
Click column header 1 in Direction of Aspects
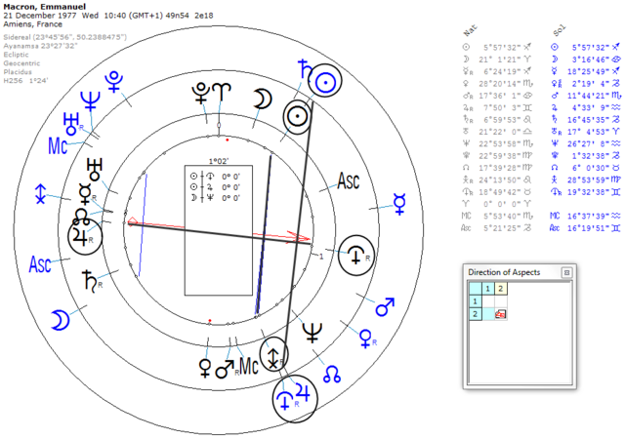point(488,289)
